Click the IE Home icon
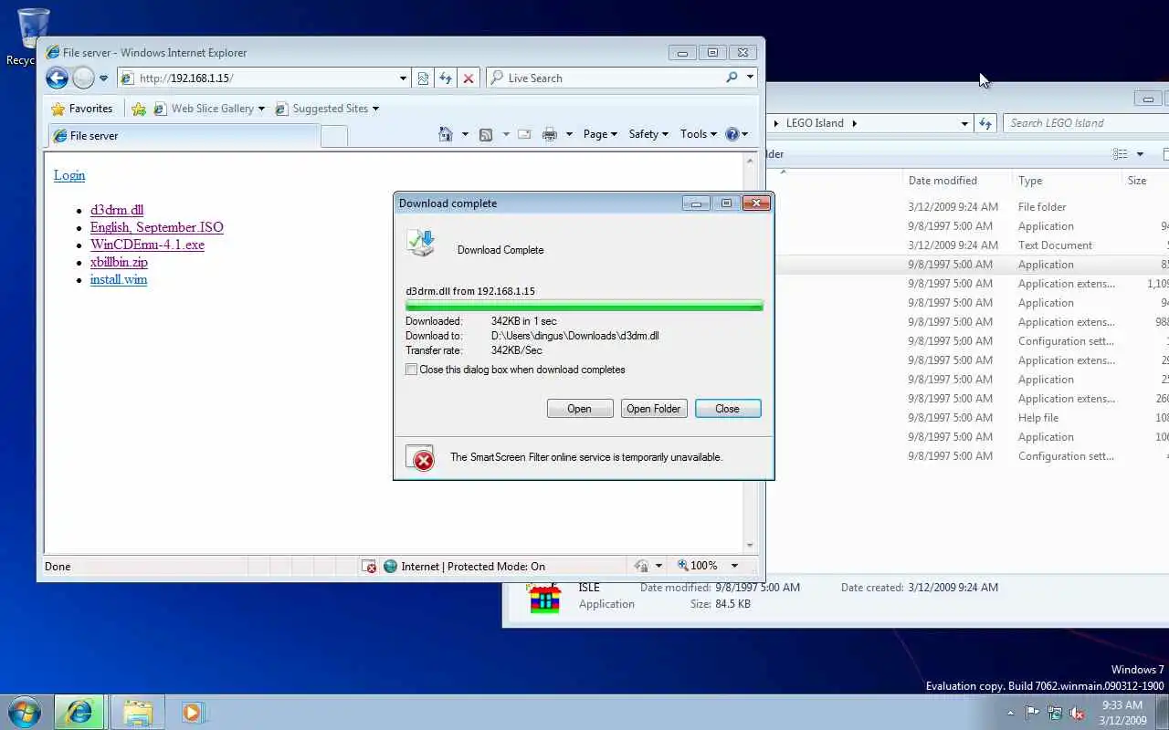This screenshot has height=730, width=1169. [x=446, y=134]
